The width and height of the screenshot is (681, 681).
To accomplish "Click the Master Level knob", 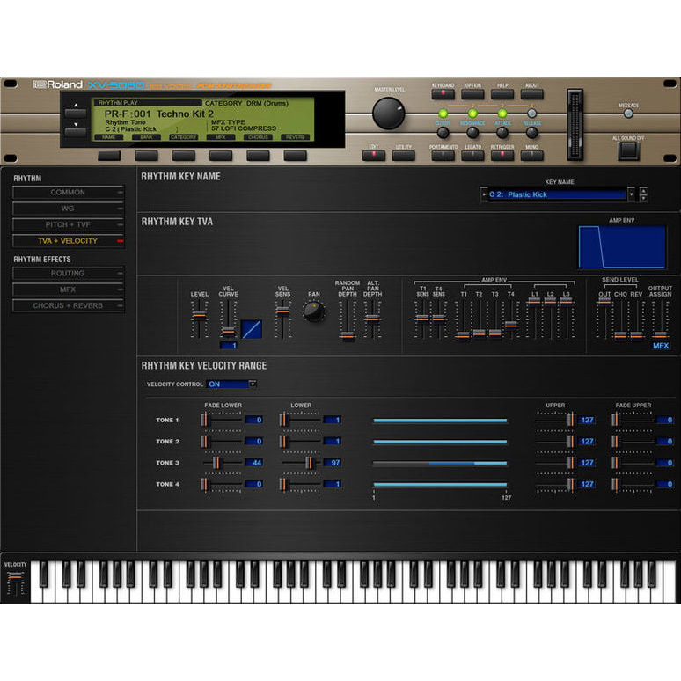I will point(388,113).
